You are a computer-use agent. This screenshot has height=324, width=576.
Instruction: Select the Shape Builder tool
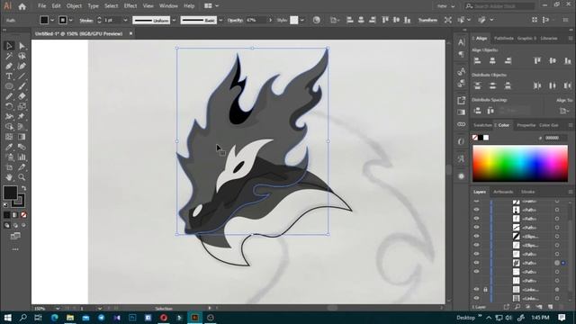pyautogui.click(x=9, y=127)
